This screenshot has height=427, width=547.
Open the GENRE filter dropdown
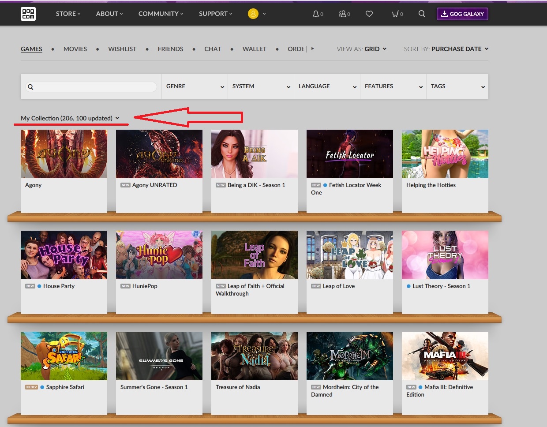(x=195, y=86)
